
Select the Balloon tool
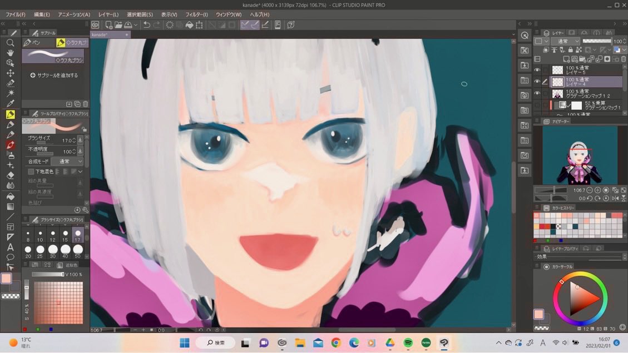pyautogui.click(x=11, y=257)
